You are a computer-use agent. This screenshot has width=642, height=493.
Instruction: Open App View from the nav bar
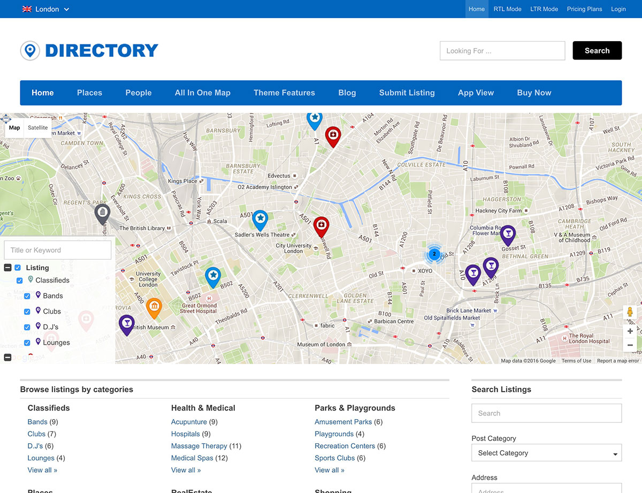point(476,93)
